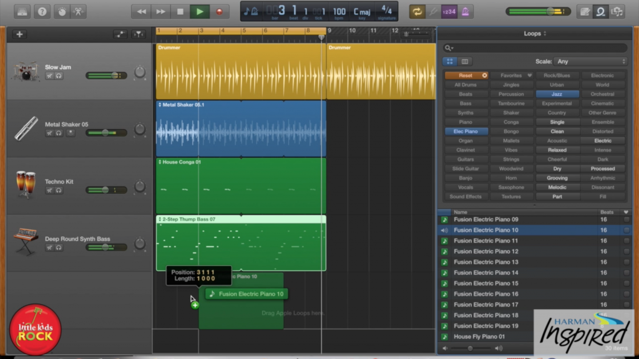The image size is (639, 359).
Task: Click the tuning fork icon
Action: click(434, 11)
